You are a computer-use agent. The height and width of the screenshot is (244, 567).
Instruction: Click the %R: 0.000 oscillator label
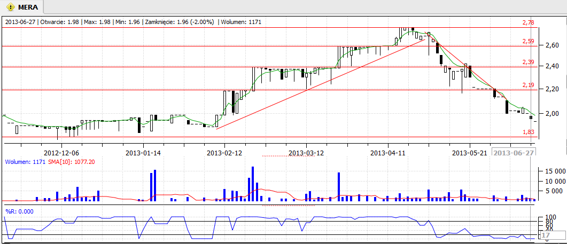point(19,211)
